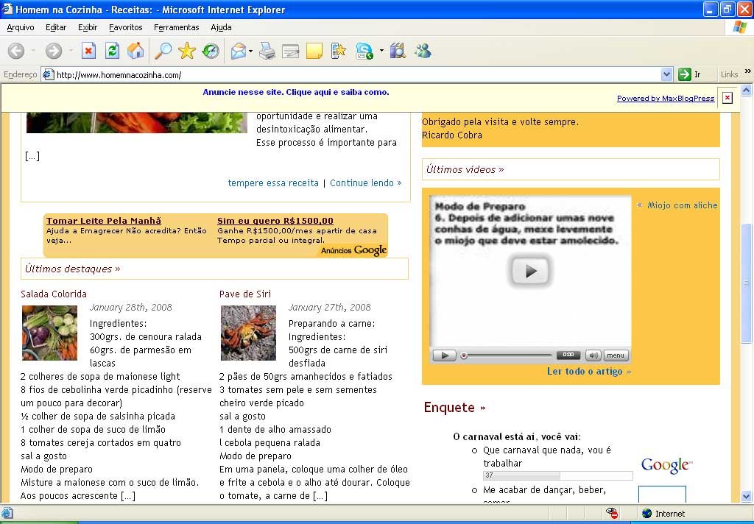This screenshot has height=524, width=754.
Task: Open the Favorites star panel
Action: [187, 51]
